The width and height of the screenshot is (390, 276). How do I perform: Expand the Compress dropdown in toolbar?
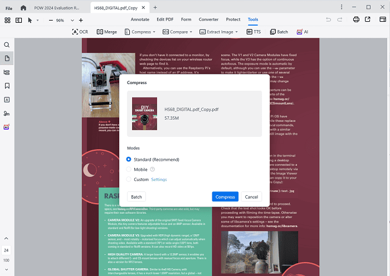pyautogui.click(x=154, y=32)
